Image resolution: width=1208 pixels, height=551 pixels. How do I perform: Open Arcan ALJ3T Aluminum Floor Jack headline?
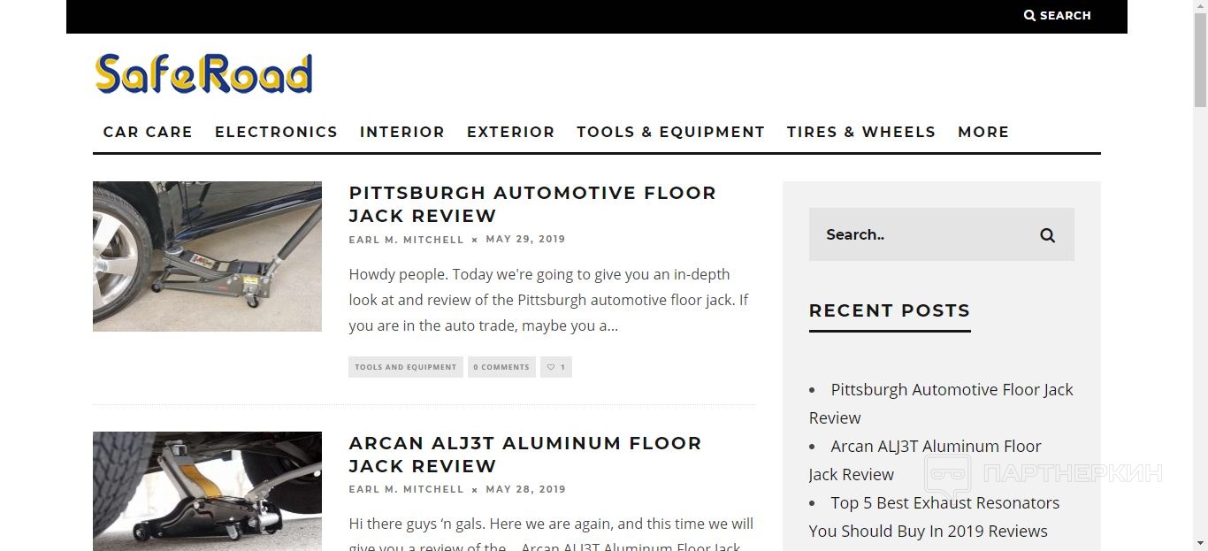pos(525,455)
